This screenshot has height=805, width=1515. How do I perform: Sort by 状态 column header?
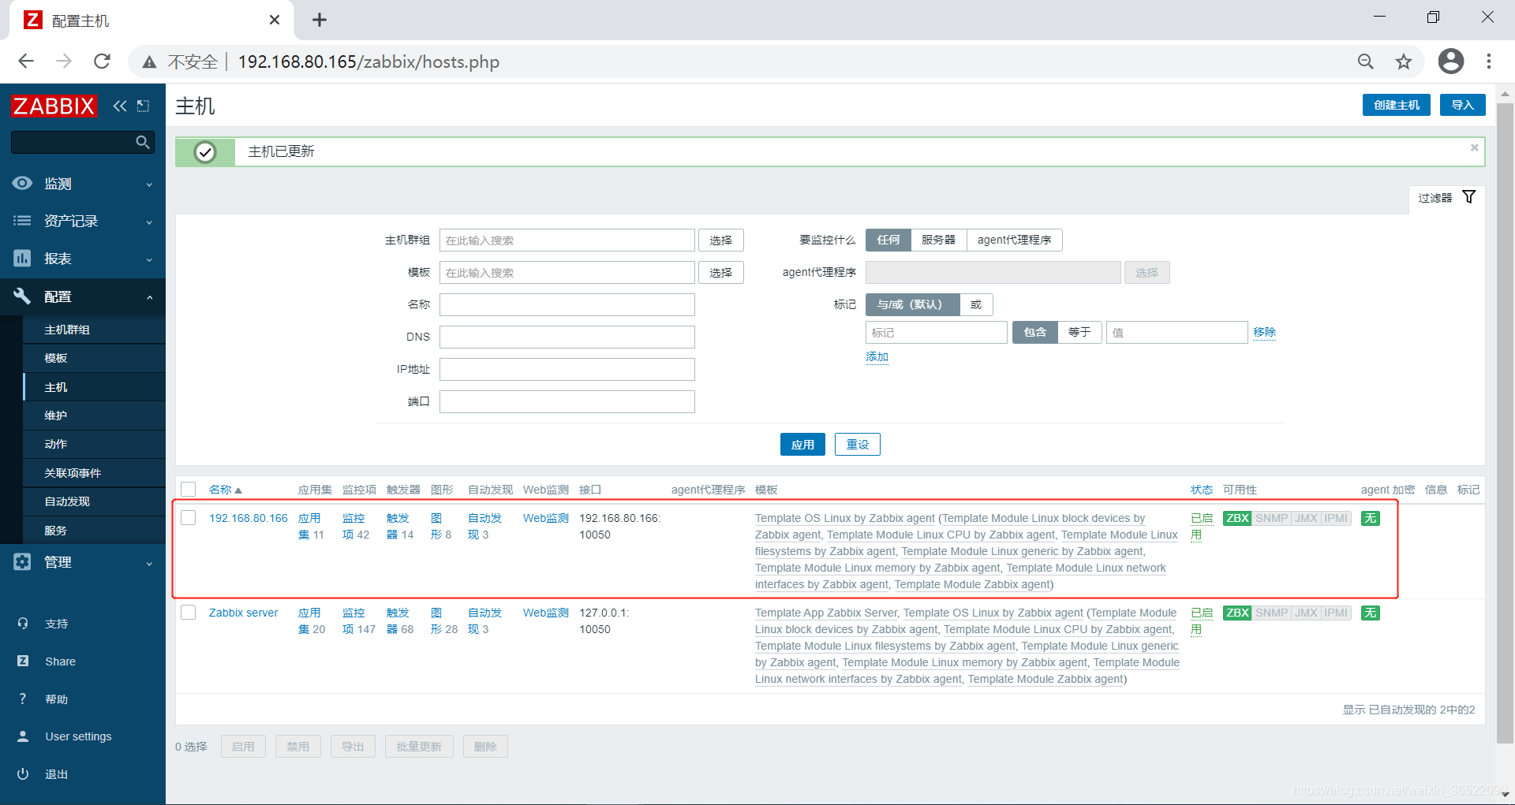[x=1202, y=490]
